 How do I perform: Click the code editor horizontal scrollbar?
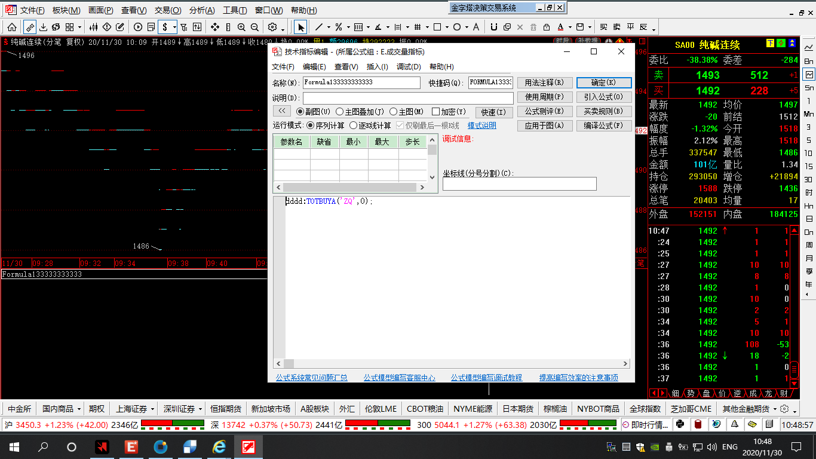[x=452, y=363]
